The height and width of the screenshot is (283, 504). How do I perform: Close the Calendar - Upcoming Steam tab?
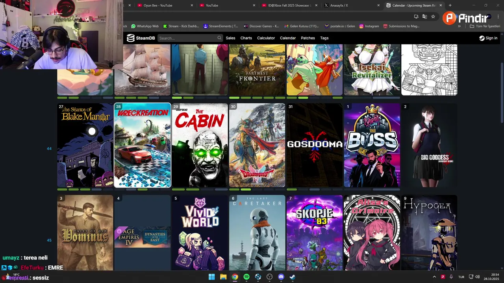pyautogui.click(x=441, y=6)
